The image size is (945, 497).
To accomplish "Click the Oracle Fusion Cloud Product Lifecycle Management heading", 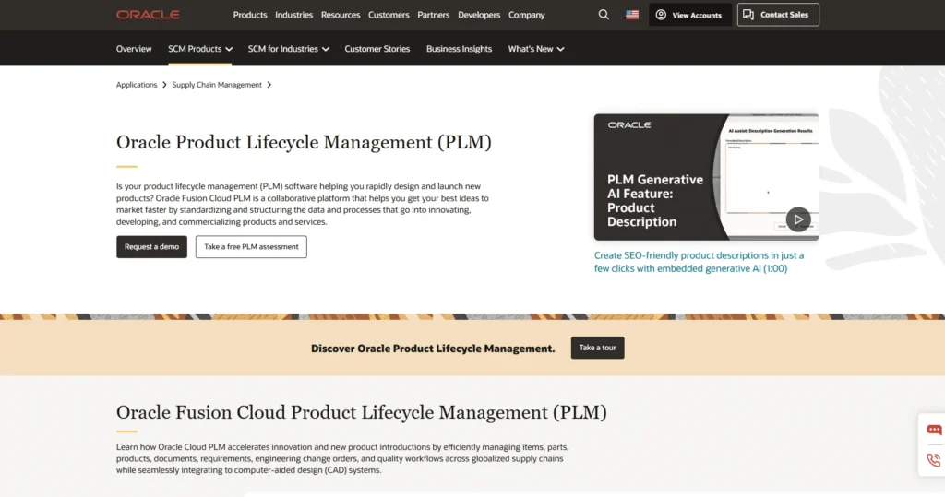I will [362, 412].
